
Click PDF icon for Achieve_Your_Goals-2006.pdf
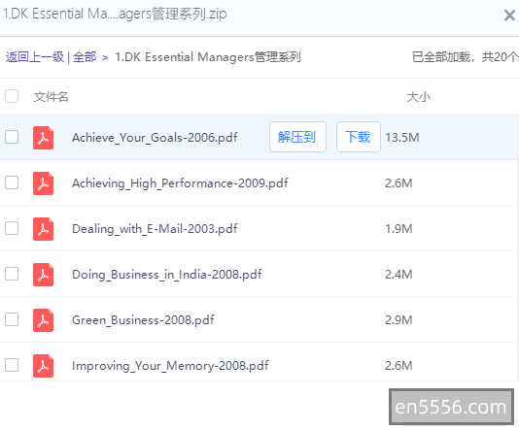43,138
